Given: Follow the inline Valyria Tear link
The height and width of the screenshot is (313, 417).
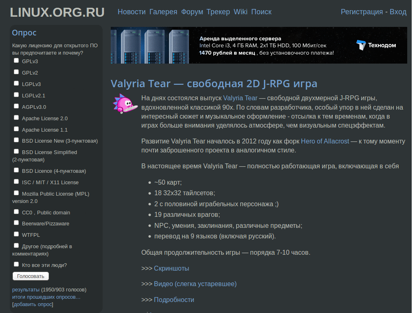Looking at the screenshot, I should click(240, 98).
